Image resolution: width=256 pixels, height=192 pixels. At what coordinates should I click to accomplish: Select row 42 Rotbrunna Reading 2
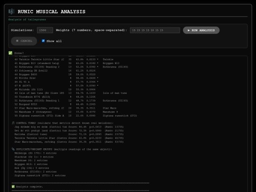click(71, 67)
